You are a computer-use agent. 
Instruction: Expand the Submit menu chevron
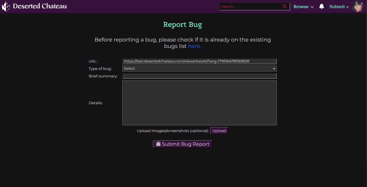(347, 7)
